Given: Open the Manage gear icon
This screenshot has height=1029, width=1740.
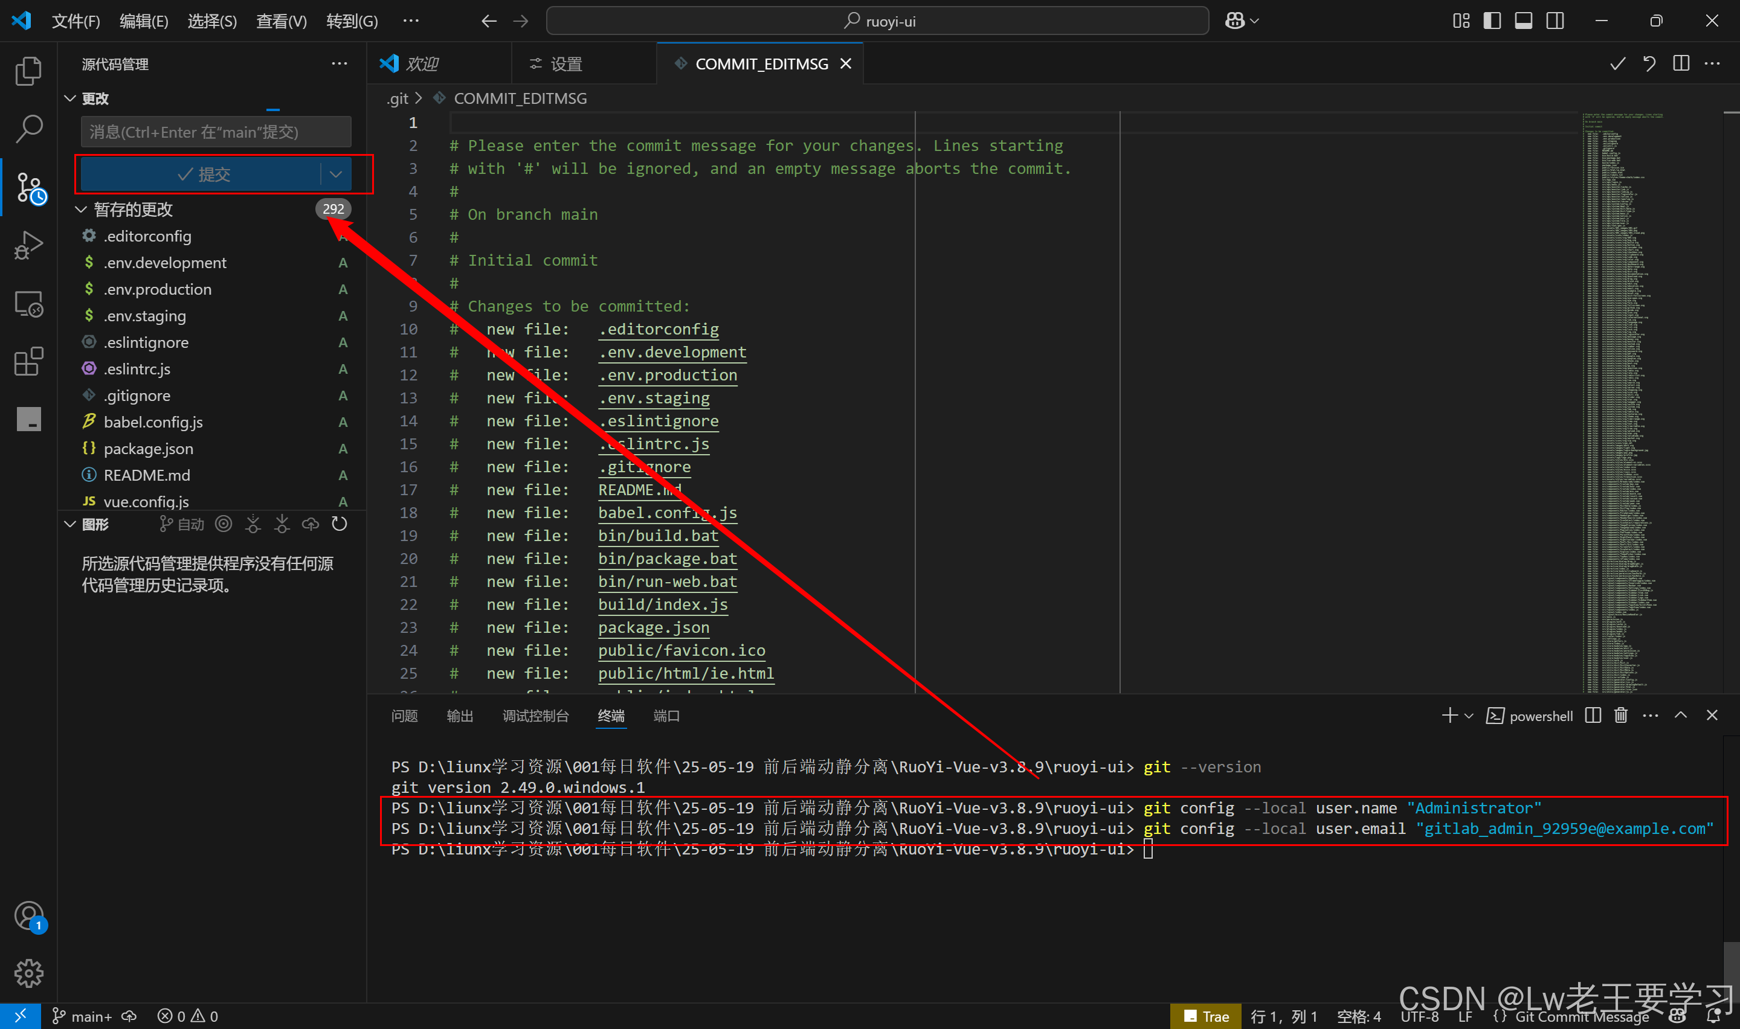Looking at the screenshot, I should 28,973.
